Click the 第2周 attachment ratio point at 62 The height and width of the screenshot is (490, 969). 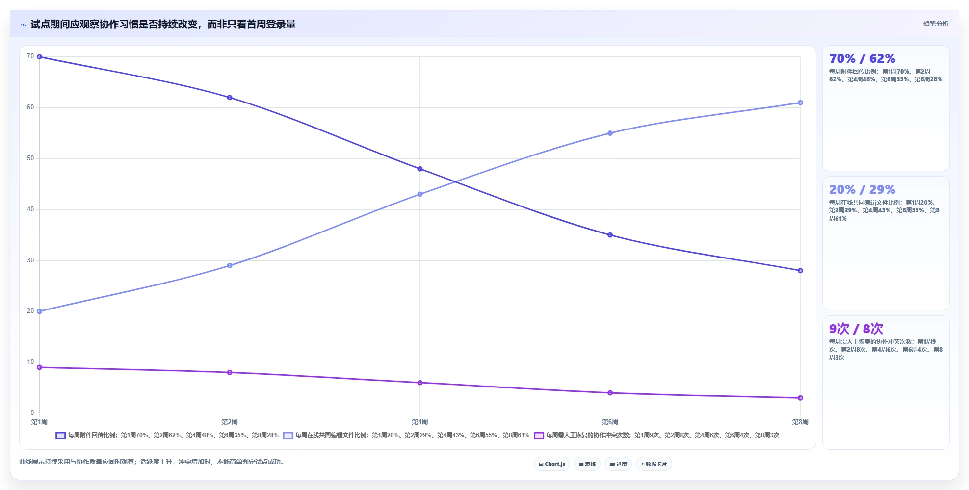230,98
